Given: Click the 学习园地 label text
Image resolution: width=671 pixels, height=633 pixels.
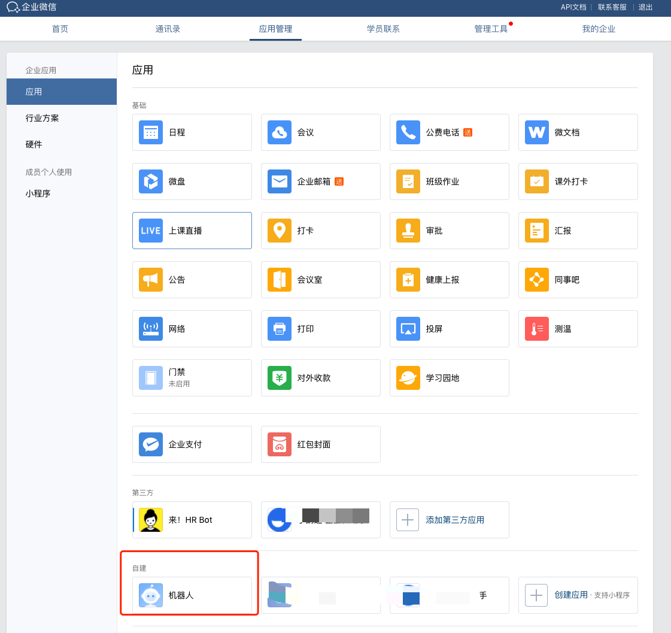Looking at the screenshot, I should pyautogui.click(x=442, y=378).
